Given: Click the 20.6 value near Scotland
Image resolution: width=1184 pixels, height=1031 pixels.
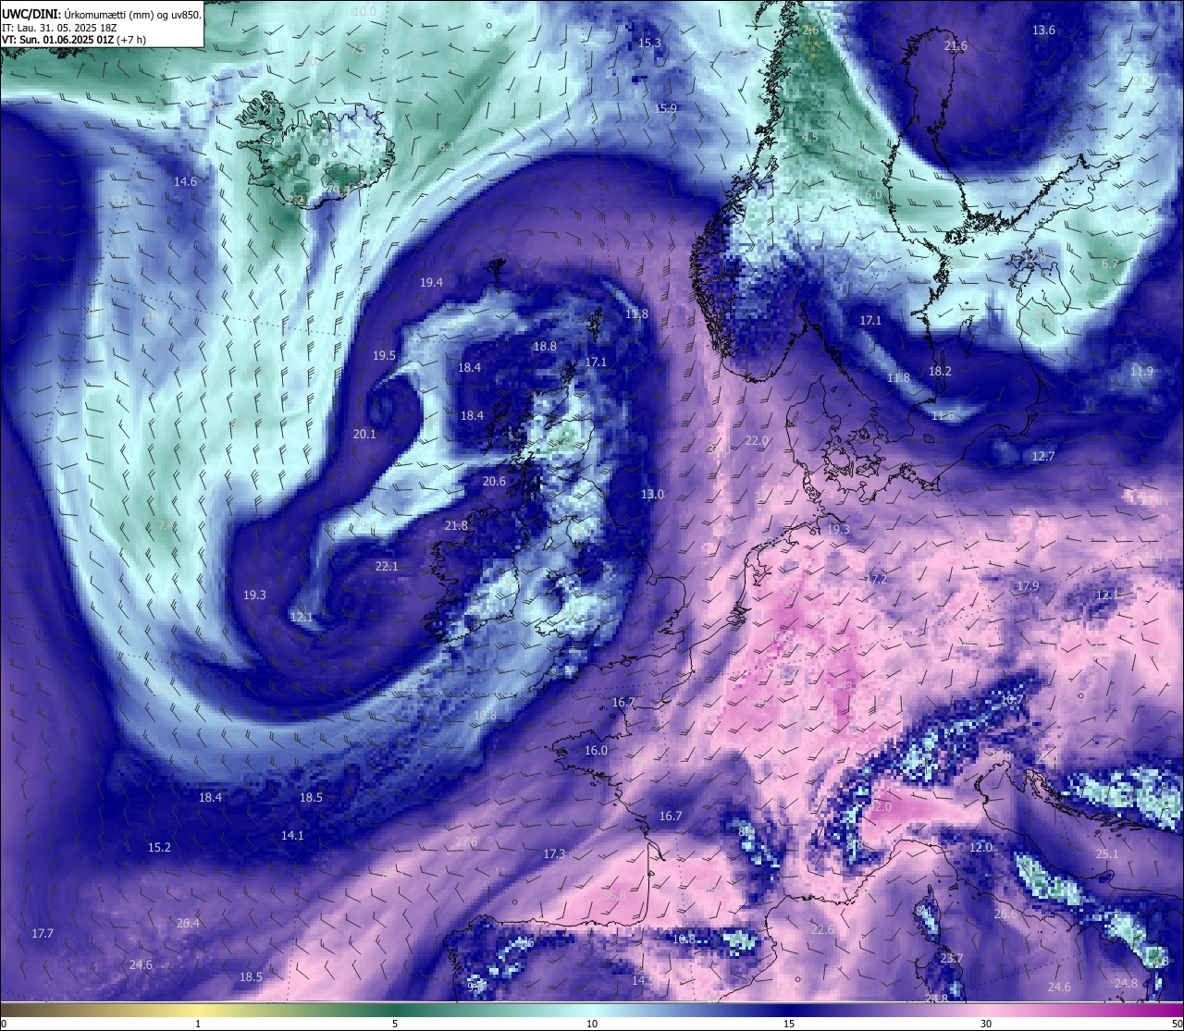Looking at the screenshot, I should point(494,482).
